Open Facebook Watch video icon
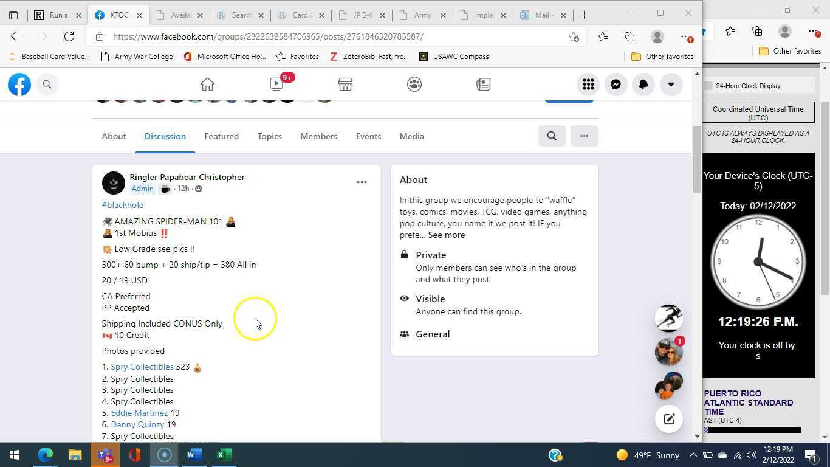The width and height of the screenshot is (830, 467). coord(277,85)
